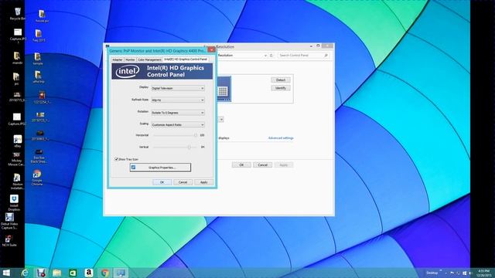The width and height of the screenshot is (495, 278).
Task: Close the Intel graphics properties dialog
Action: (211, 49)
